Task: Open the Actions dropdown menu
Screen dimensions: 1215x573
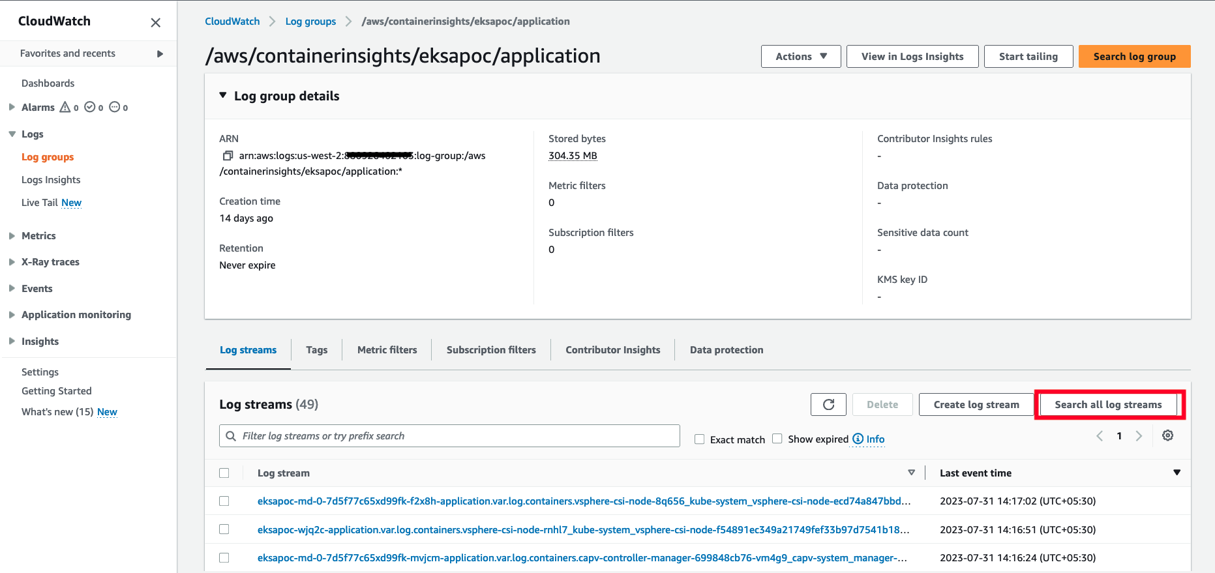Action: 801,57
